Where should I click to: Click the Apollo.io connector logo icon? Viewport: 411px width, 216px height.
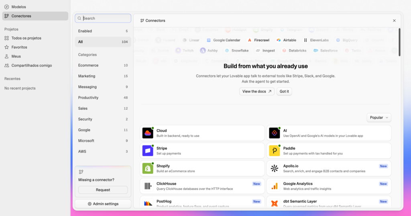[275, 169]
